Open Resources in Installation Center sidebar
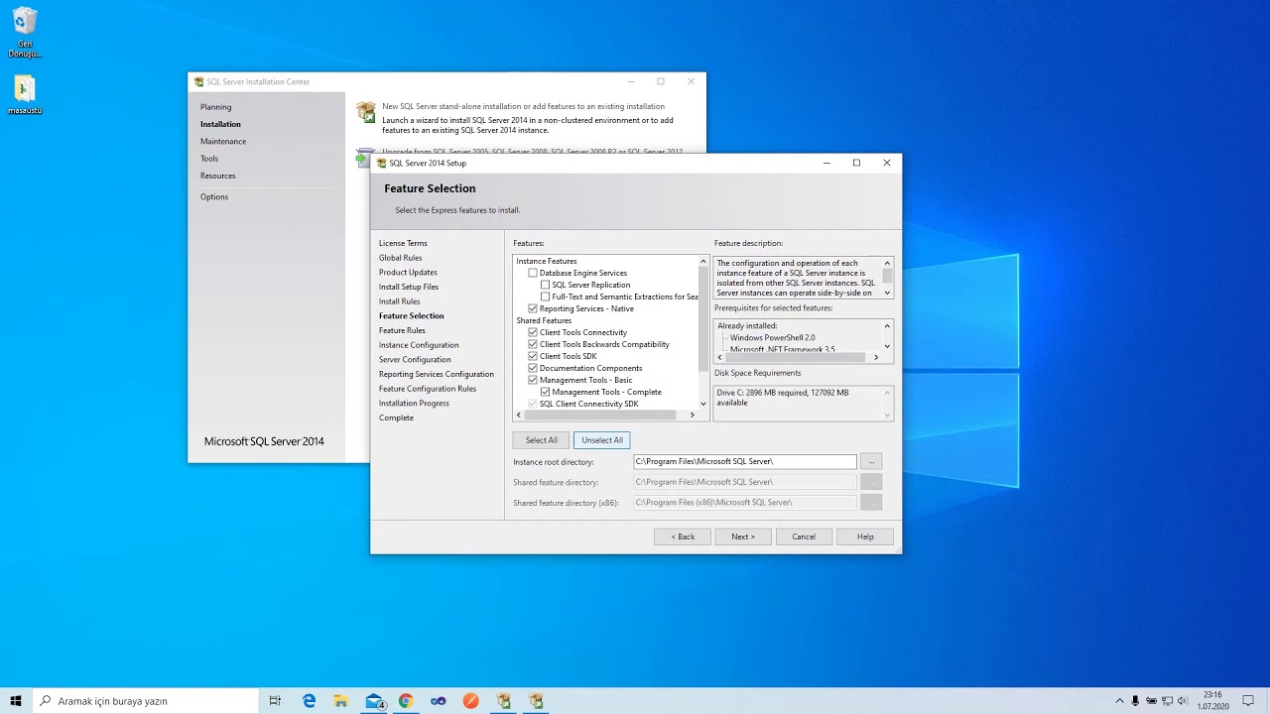 point(218,176)
